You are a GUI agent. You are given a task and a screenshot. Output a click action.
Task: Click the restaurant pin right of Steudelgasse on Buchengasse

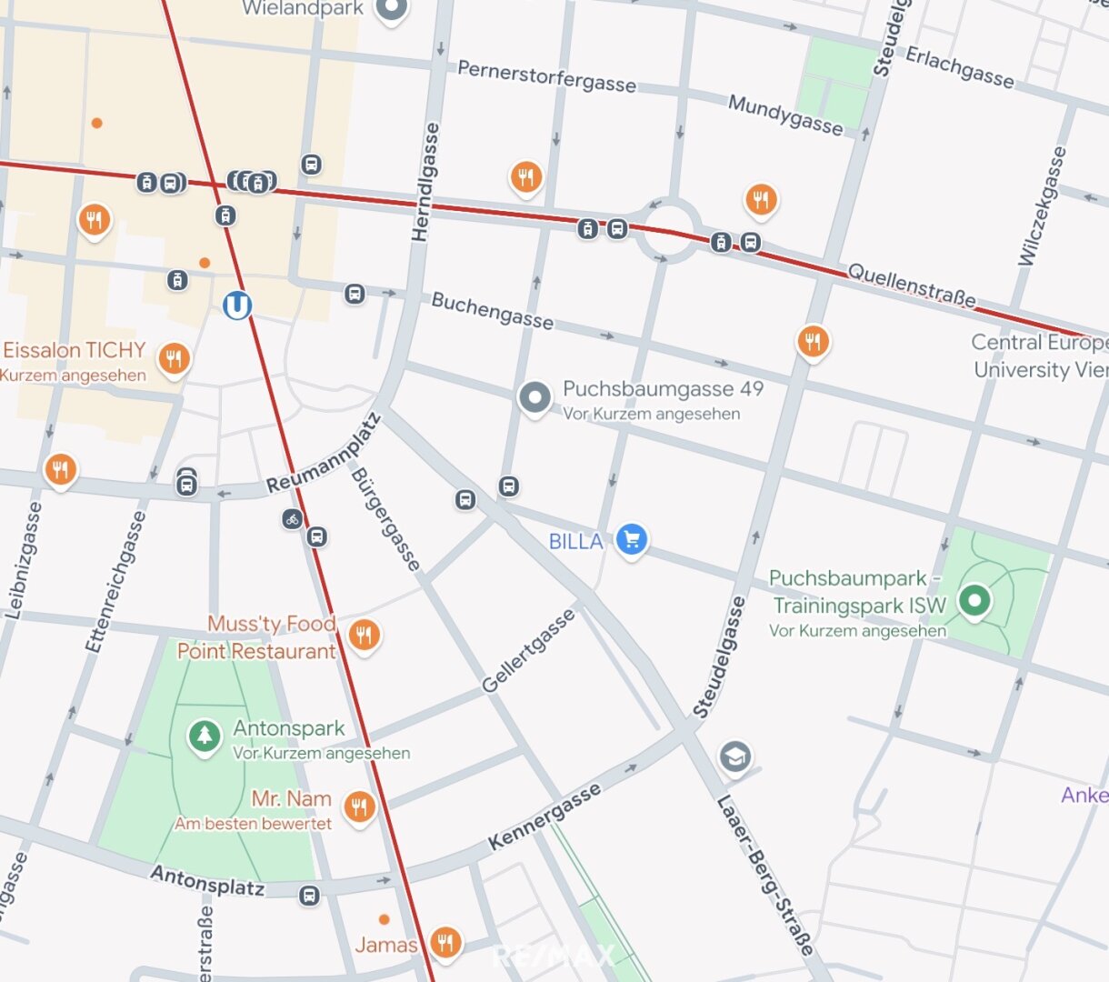813,343
